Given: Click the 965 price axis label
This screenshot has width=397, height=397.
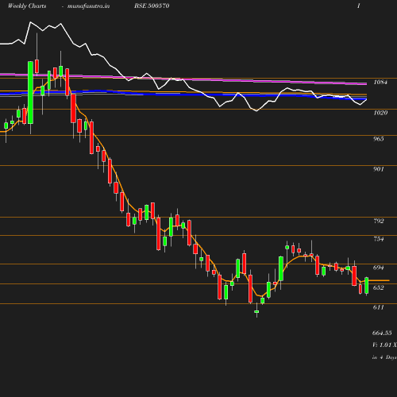Looking at the screenshot, I should click(379, 139).
